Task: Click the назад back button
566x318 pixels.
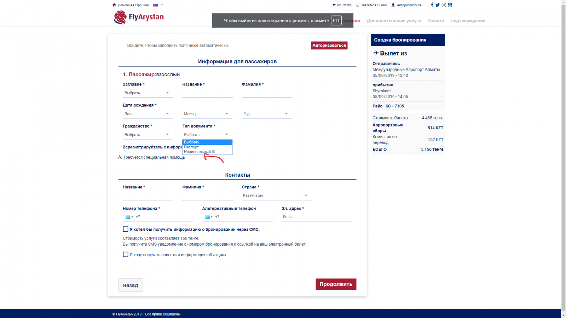Action: click(131, 285)
